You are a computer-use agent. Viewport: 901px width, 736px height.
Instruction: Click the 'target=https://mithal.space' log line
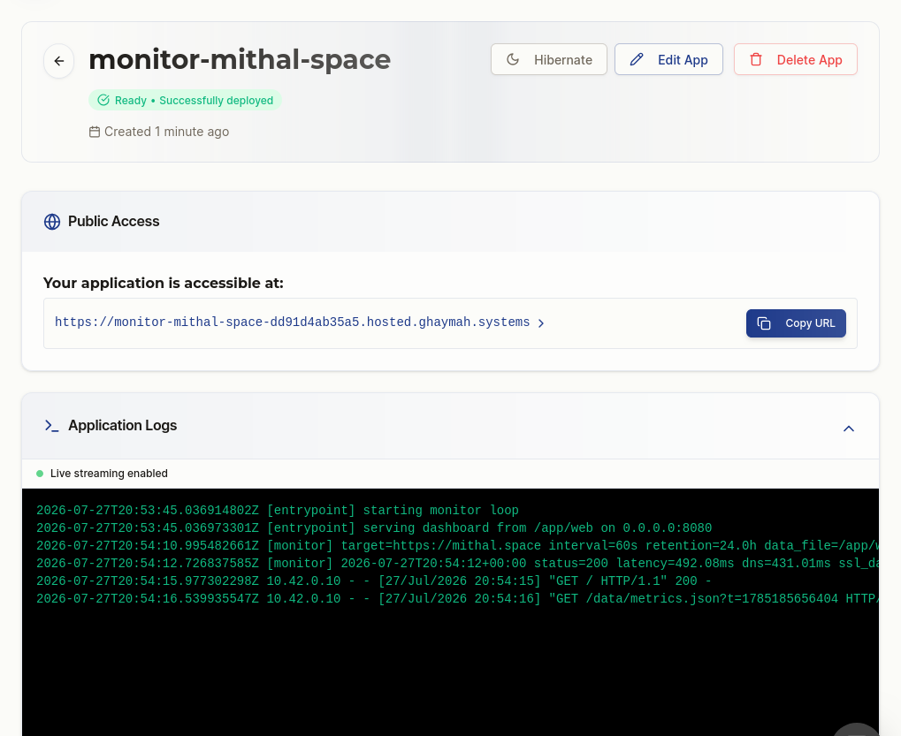coord(457,546)
